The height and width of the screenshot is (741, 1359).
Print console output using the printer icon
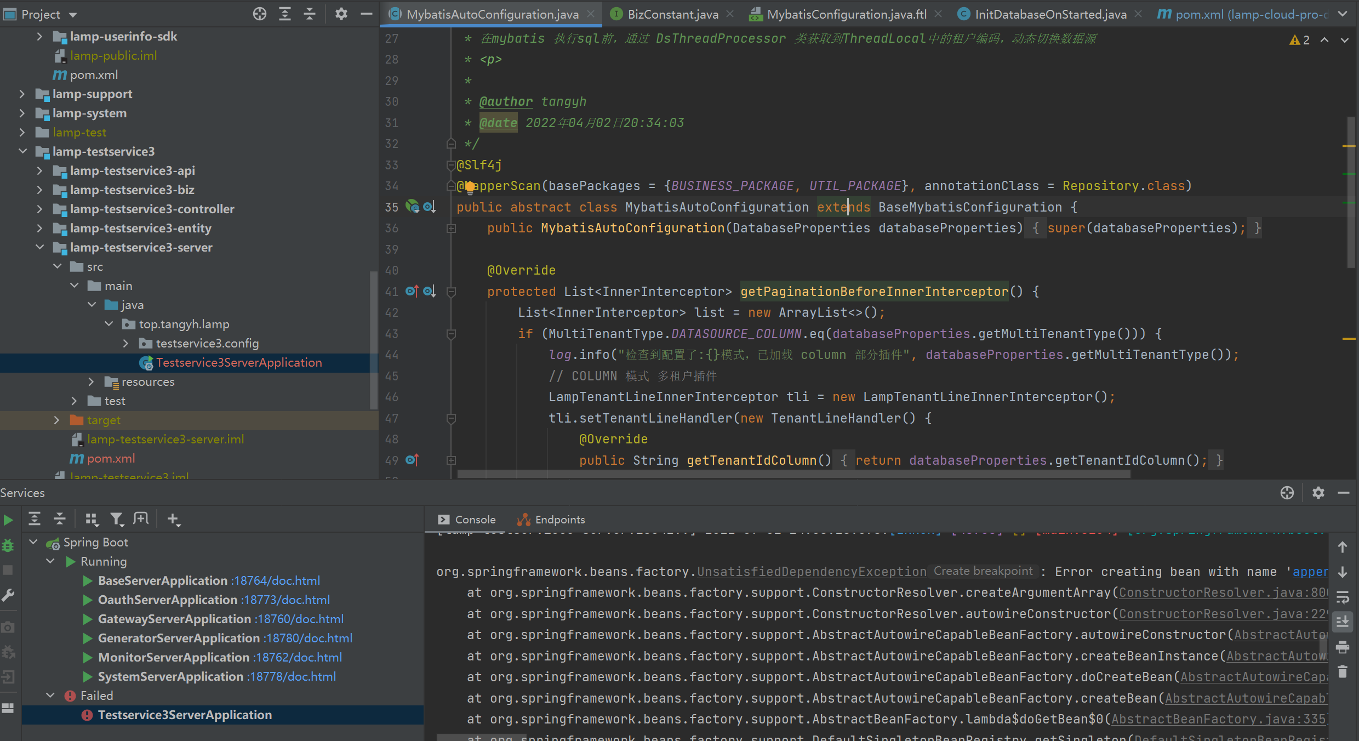pos(1343,647)
